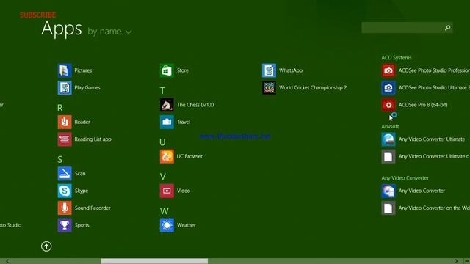Image resolution: width=470 pixels, height=264 pixels.
Task: Launch ACDSee Photo Studio Professional icon
Action: point(388,70)
